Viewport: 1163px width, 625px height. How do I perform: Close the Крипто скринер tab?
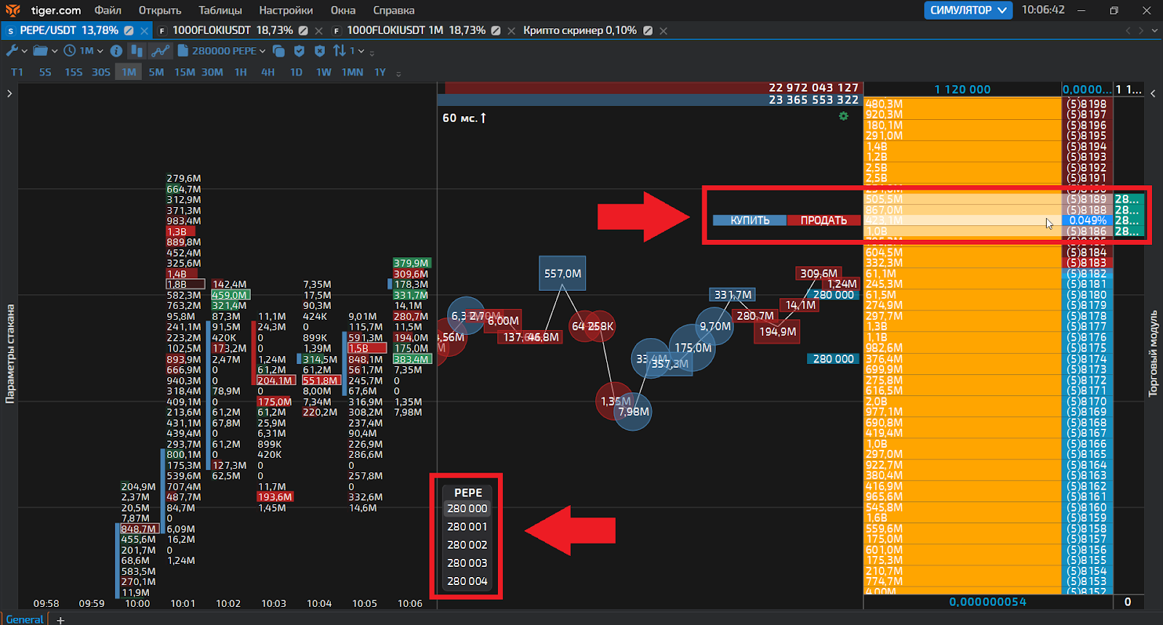pos(664,31)
